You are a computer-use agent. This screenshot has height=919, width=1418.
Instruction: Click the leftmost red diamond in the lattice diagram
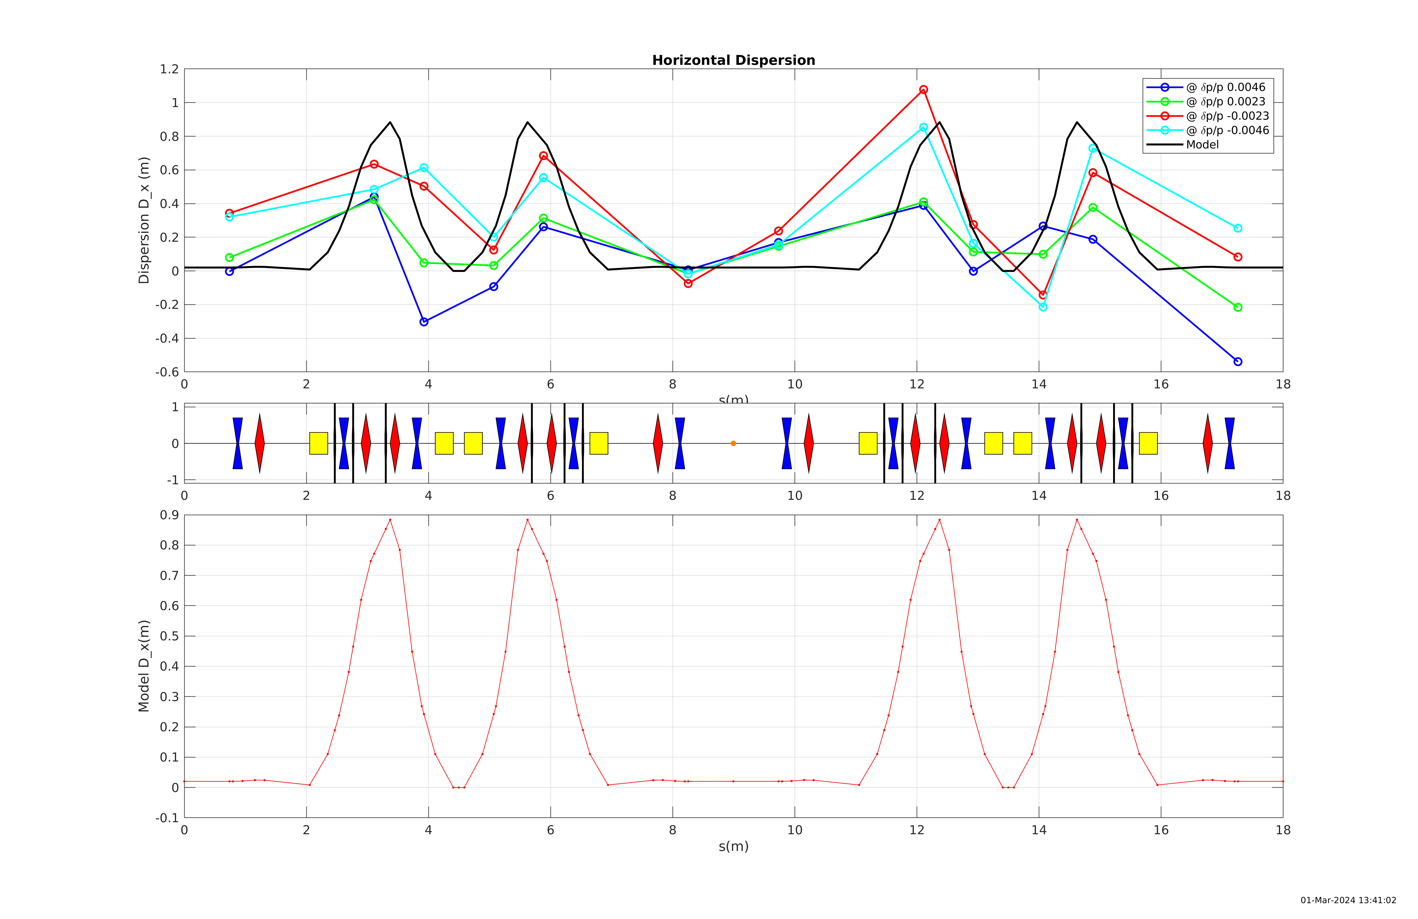click(x=260, y=443)
